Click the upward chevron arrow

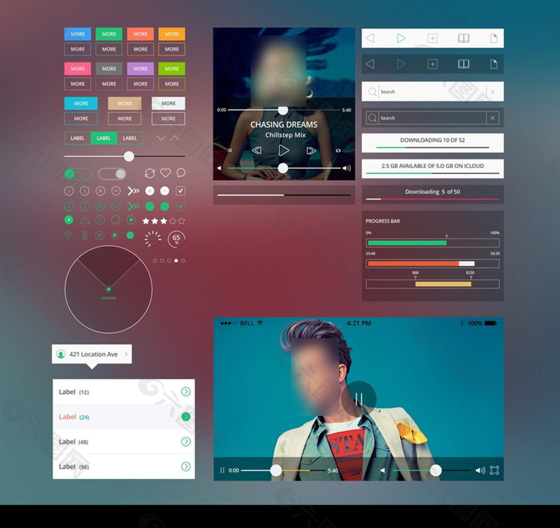click(174, 138)
